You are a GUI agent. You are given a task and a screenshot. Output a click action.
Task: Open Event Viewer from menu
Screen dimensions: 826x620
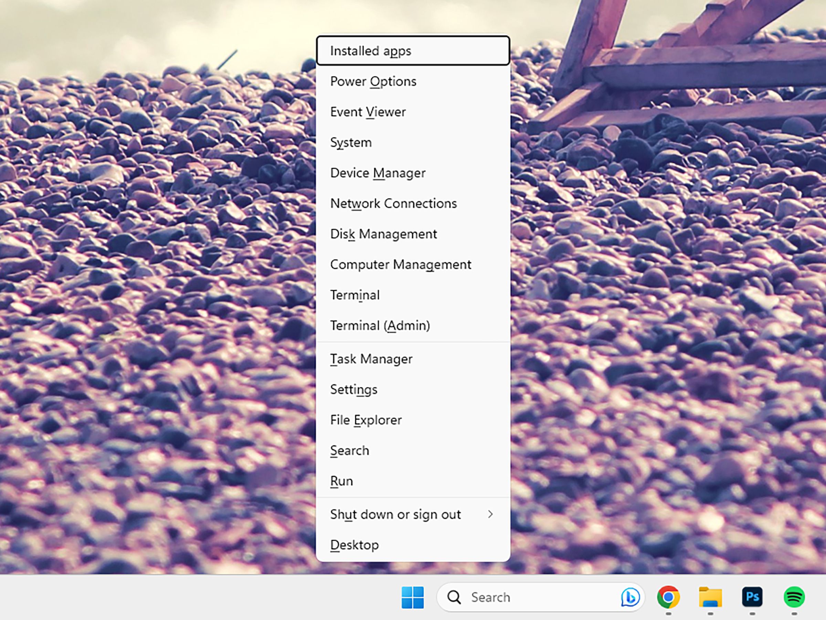tap(368, 111)
